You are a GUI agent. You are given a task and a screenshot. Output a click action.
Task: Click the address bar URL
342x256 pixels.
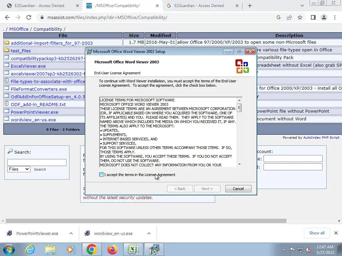click(x=107, y=17)
